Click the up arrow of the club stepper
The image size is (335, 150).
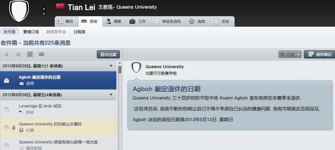(x=44, y=9)
